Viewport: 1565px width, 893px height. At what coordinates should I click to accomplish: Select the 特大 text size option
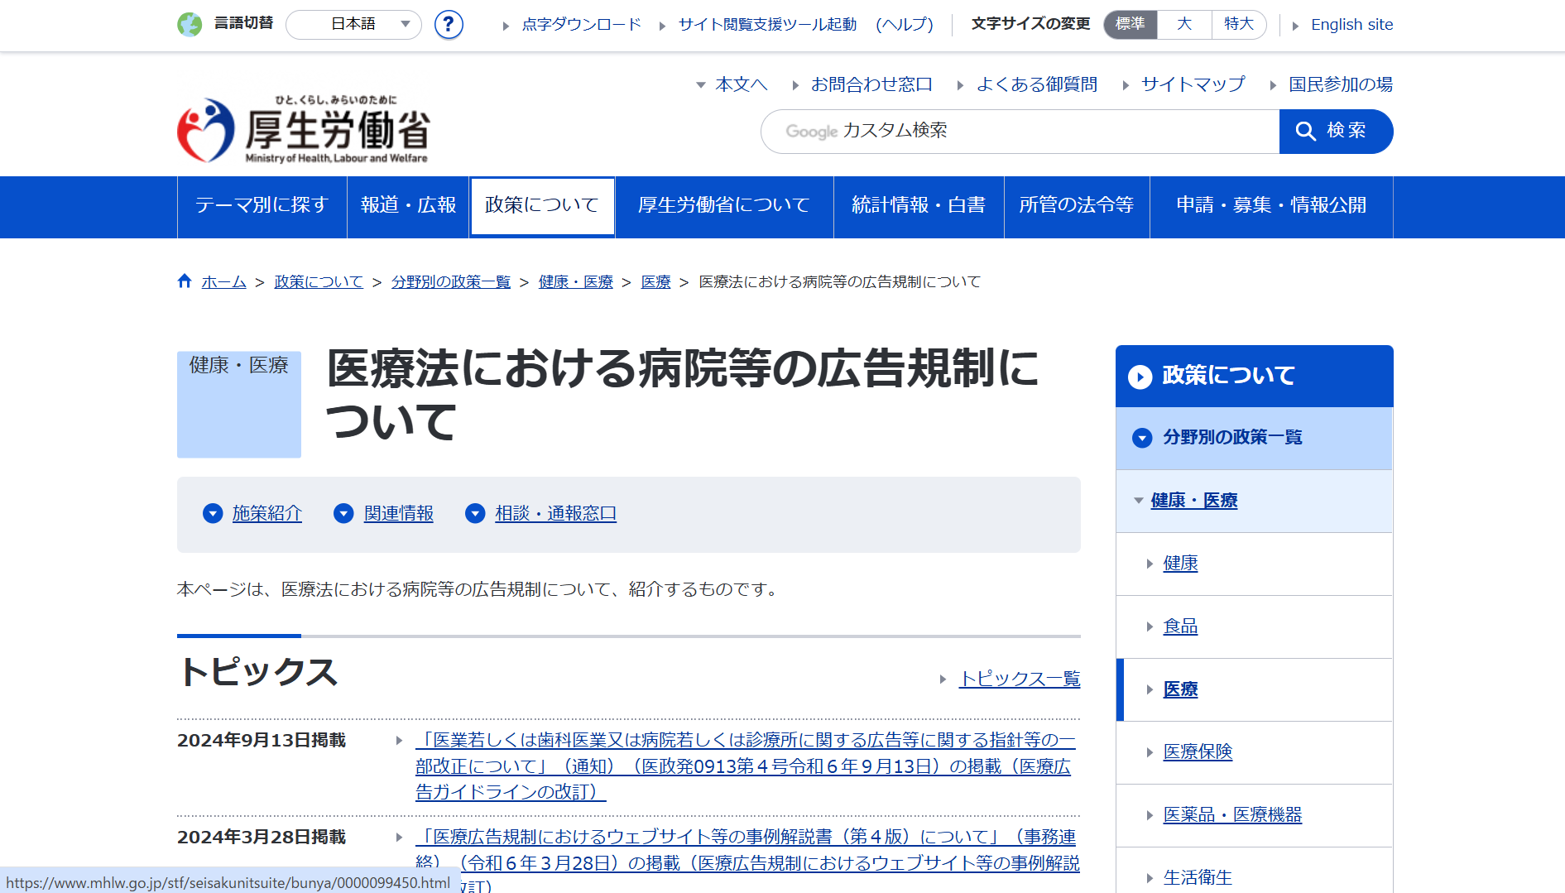point(1238,24)
